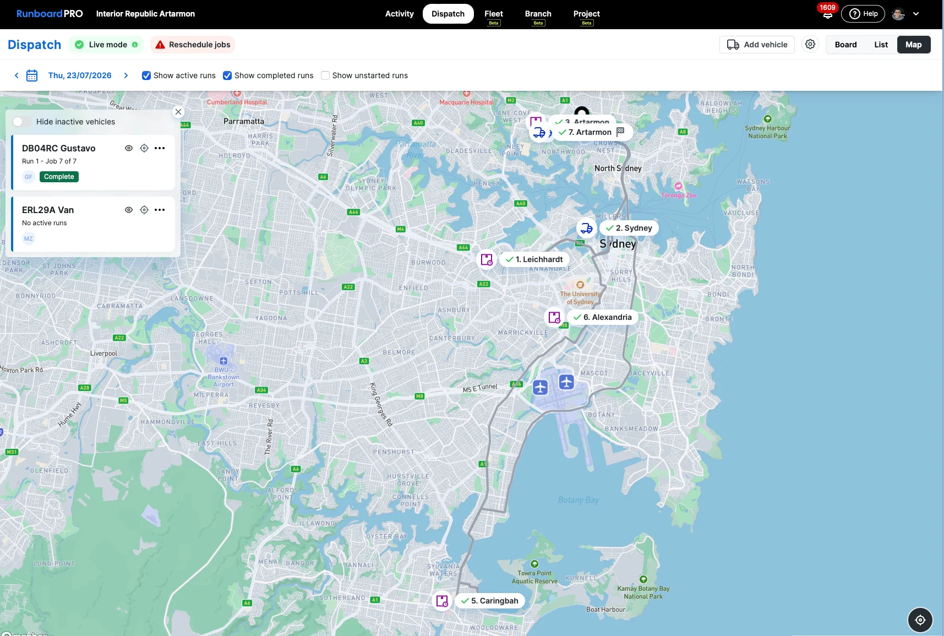Click the Live mode info icon
Viewport: 944px width, 636px height.
click(x=135, y=45)
